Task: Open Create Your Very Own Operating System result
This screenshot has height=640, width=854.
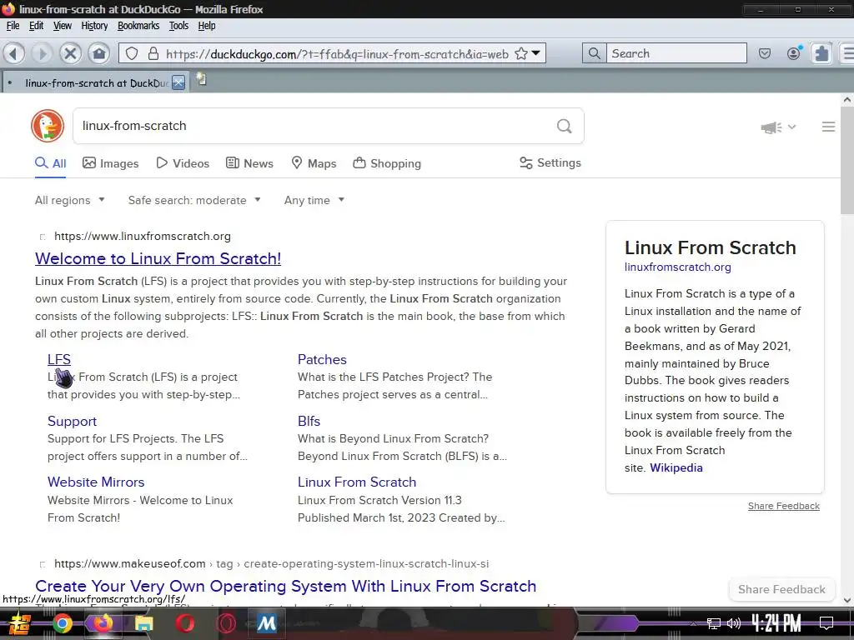Action: [x=285, y=586]
